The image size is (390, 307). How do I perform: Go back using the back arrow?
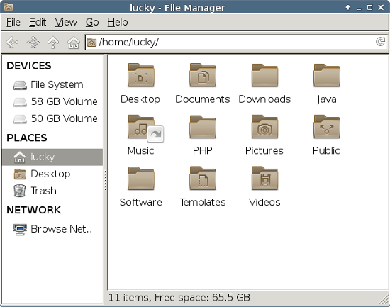12,43
